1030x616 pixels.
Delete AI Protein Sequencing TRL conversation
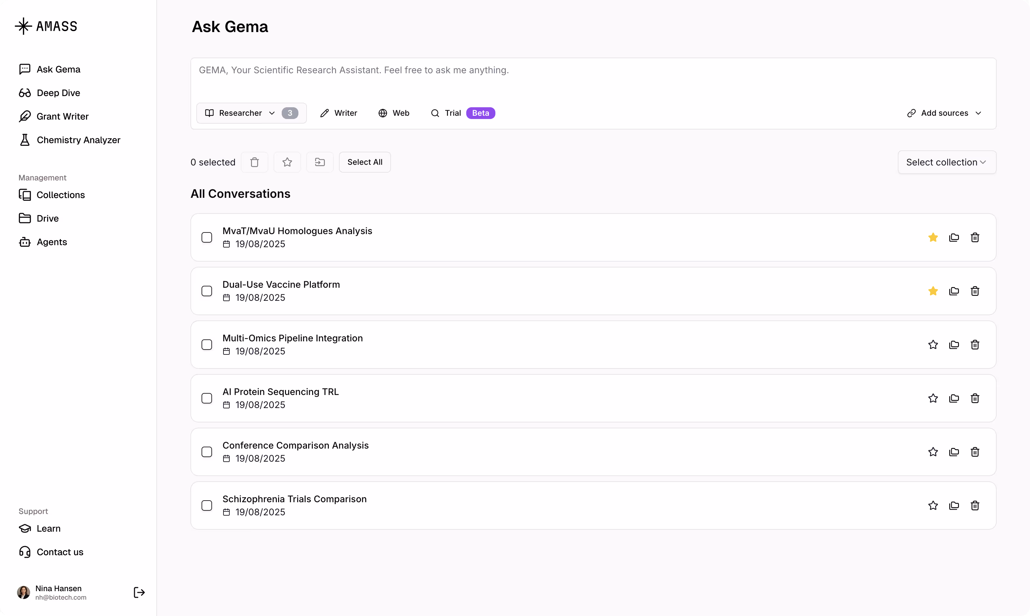point(975,398)
